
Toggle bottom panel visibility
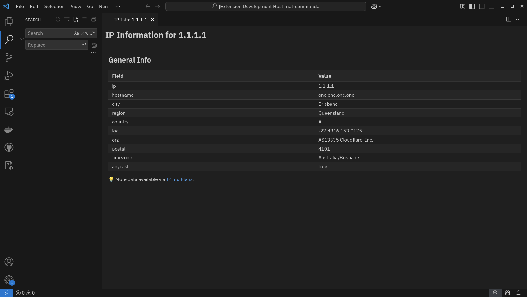[482, 6]
